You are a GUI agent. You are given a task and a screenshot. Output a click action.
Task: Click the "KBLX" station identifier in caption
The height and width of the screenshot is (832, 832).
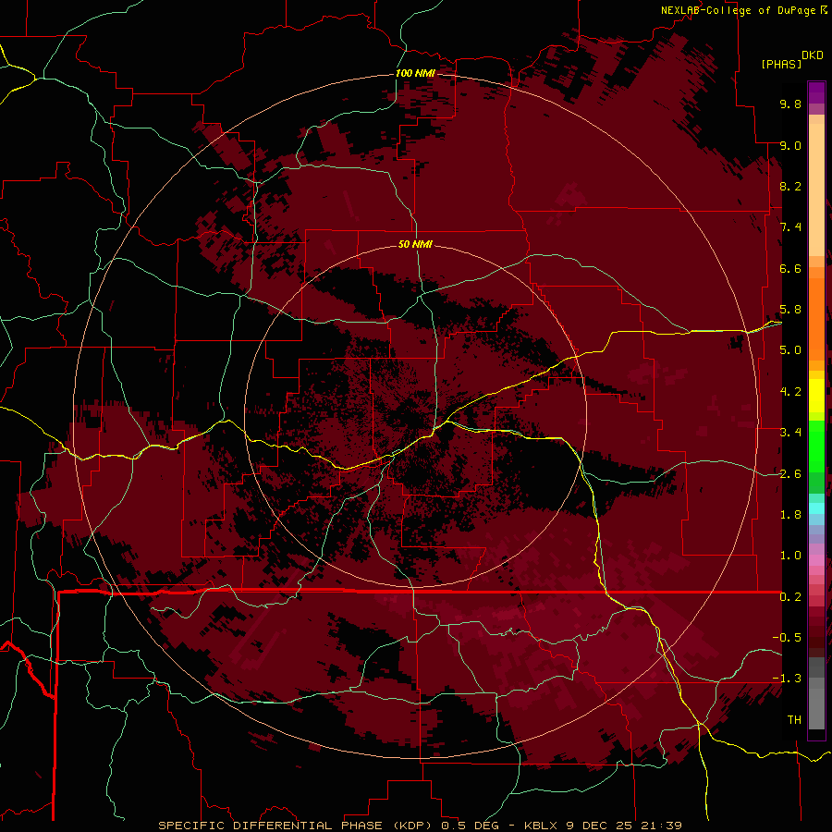pos(541,826)
